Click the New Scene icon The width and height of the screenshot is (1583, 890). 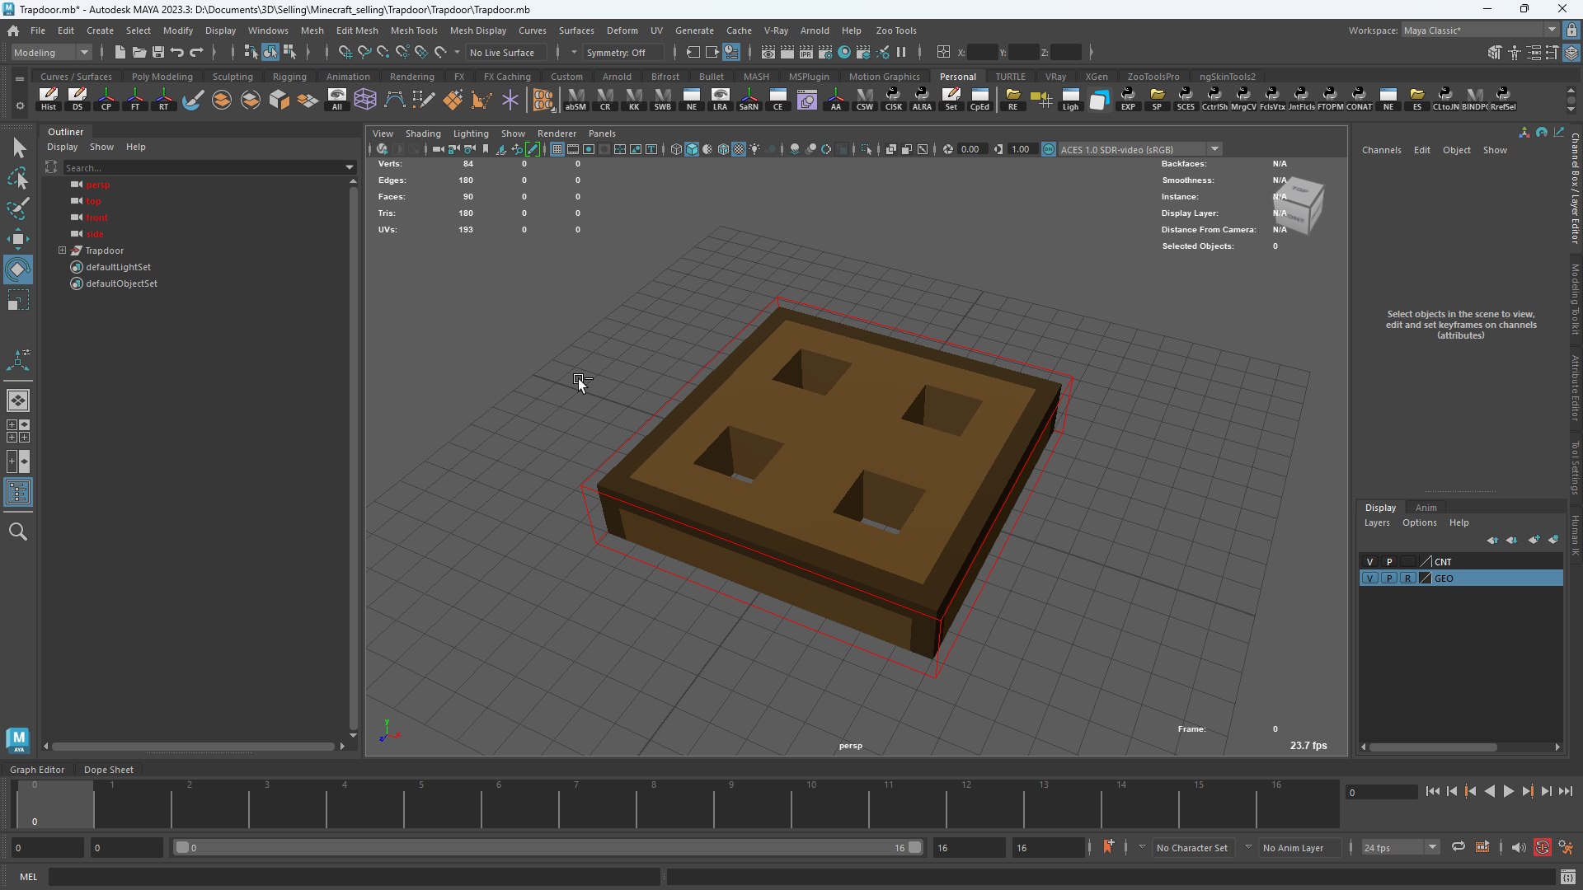pyautogui.click(x=120, y=52)
